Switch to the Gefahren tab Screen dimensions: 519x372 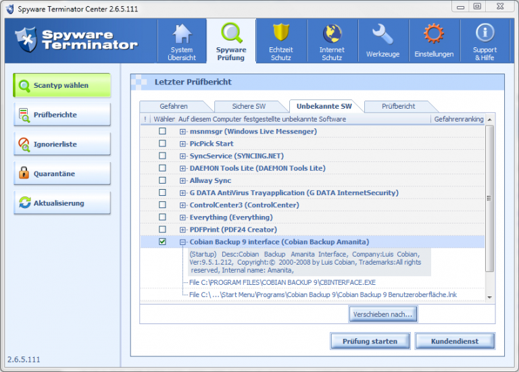pyautogui.click(x=174, y=107)
